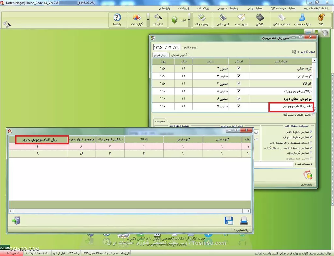334x256 pixels.
Task: Open the فاکتور calculator icon
Action: [x=260, y=20]
